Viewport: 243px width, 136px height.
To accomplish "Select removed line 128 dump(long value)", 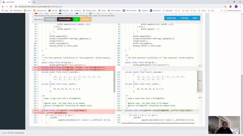I will pyautogui.click(x=73, y=110).
